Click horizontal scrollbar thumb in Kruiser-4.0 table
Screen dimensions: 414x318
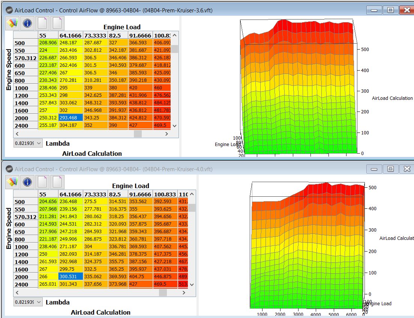click(x=163, y=292)
